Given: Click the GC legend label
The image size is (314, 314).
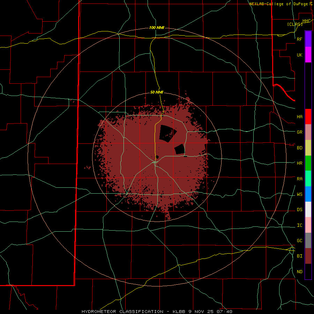Looking at the screenshot, I should tap(300, 241).
